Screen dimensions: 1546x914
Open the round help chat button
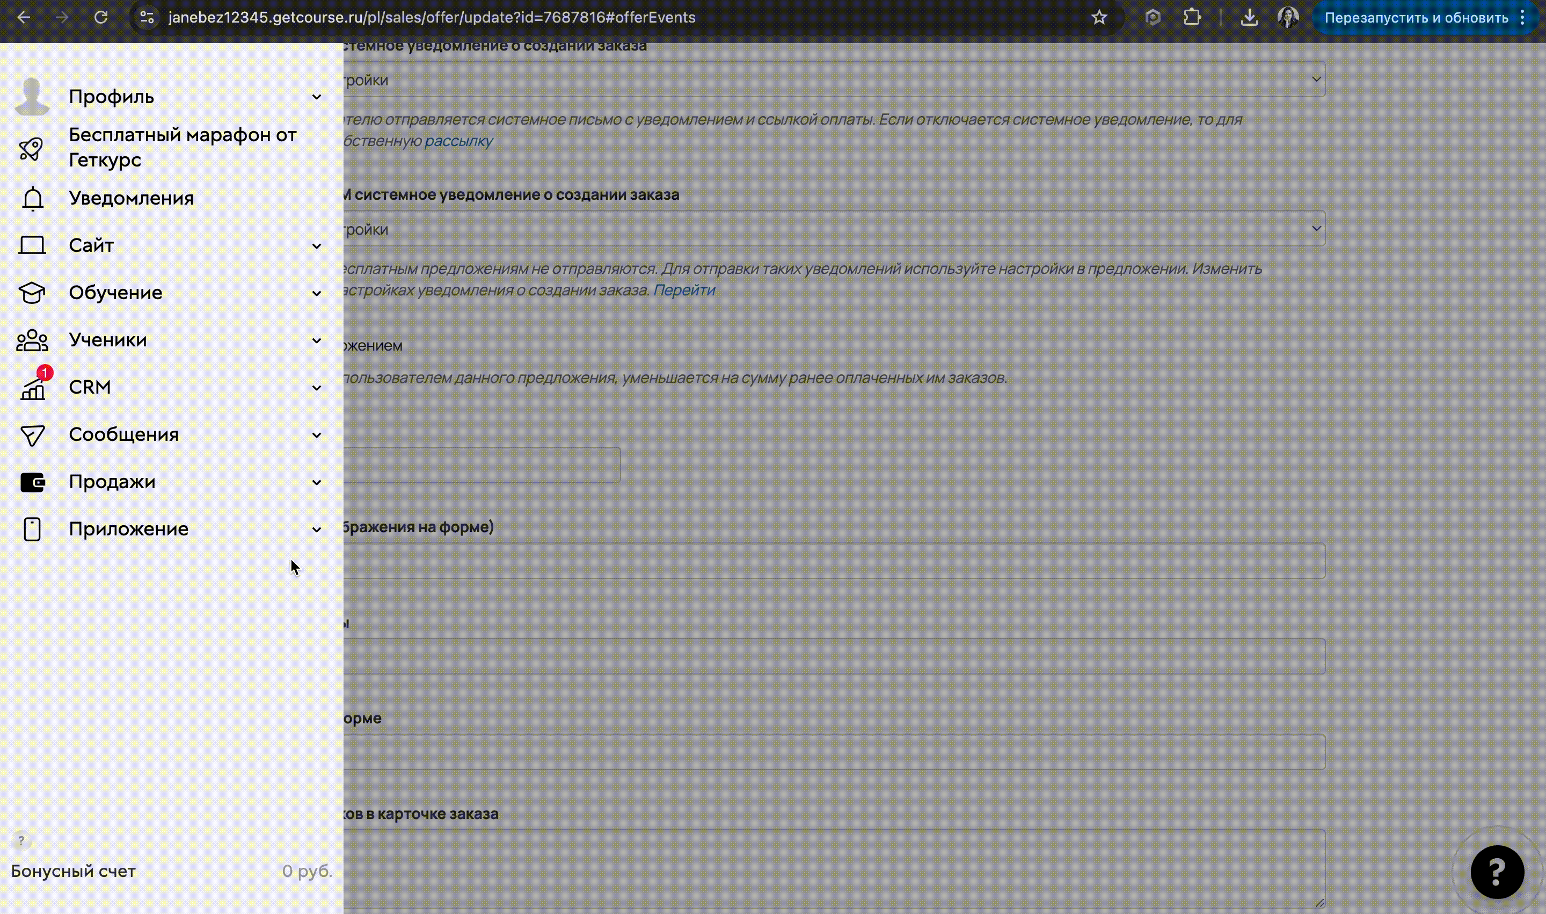coord(1497,872)
